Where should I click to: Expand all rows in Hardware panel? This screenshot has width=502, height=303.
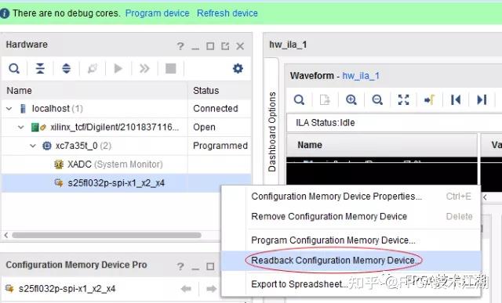pyautogui.click(x=66, y=68)
